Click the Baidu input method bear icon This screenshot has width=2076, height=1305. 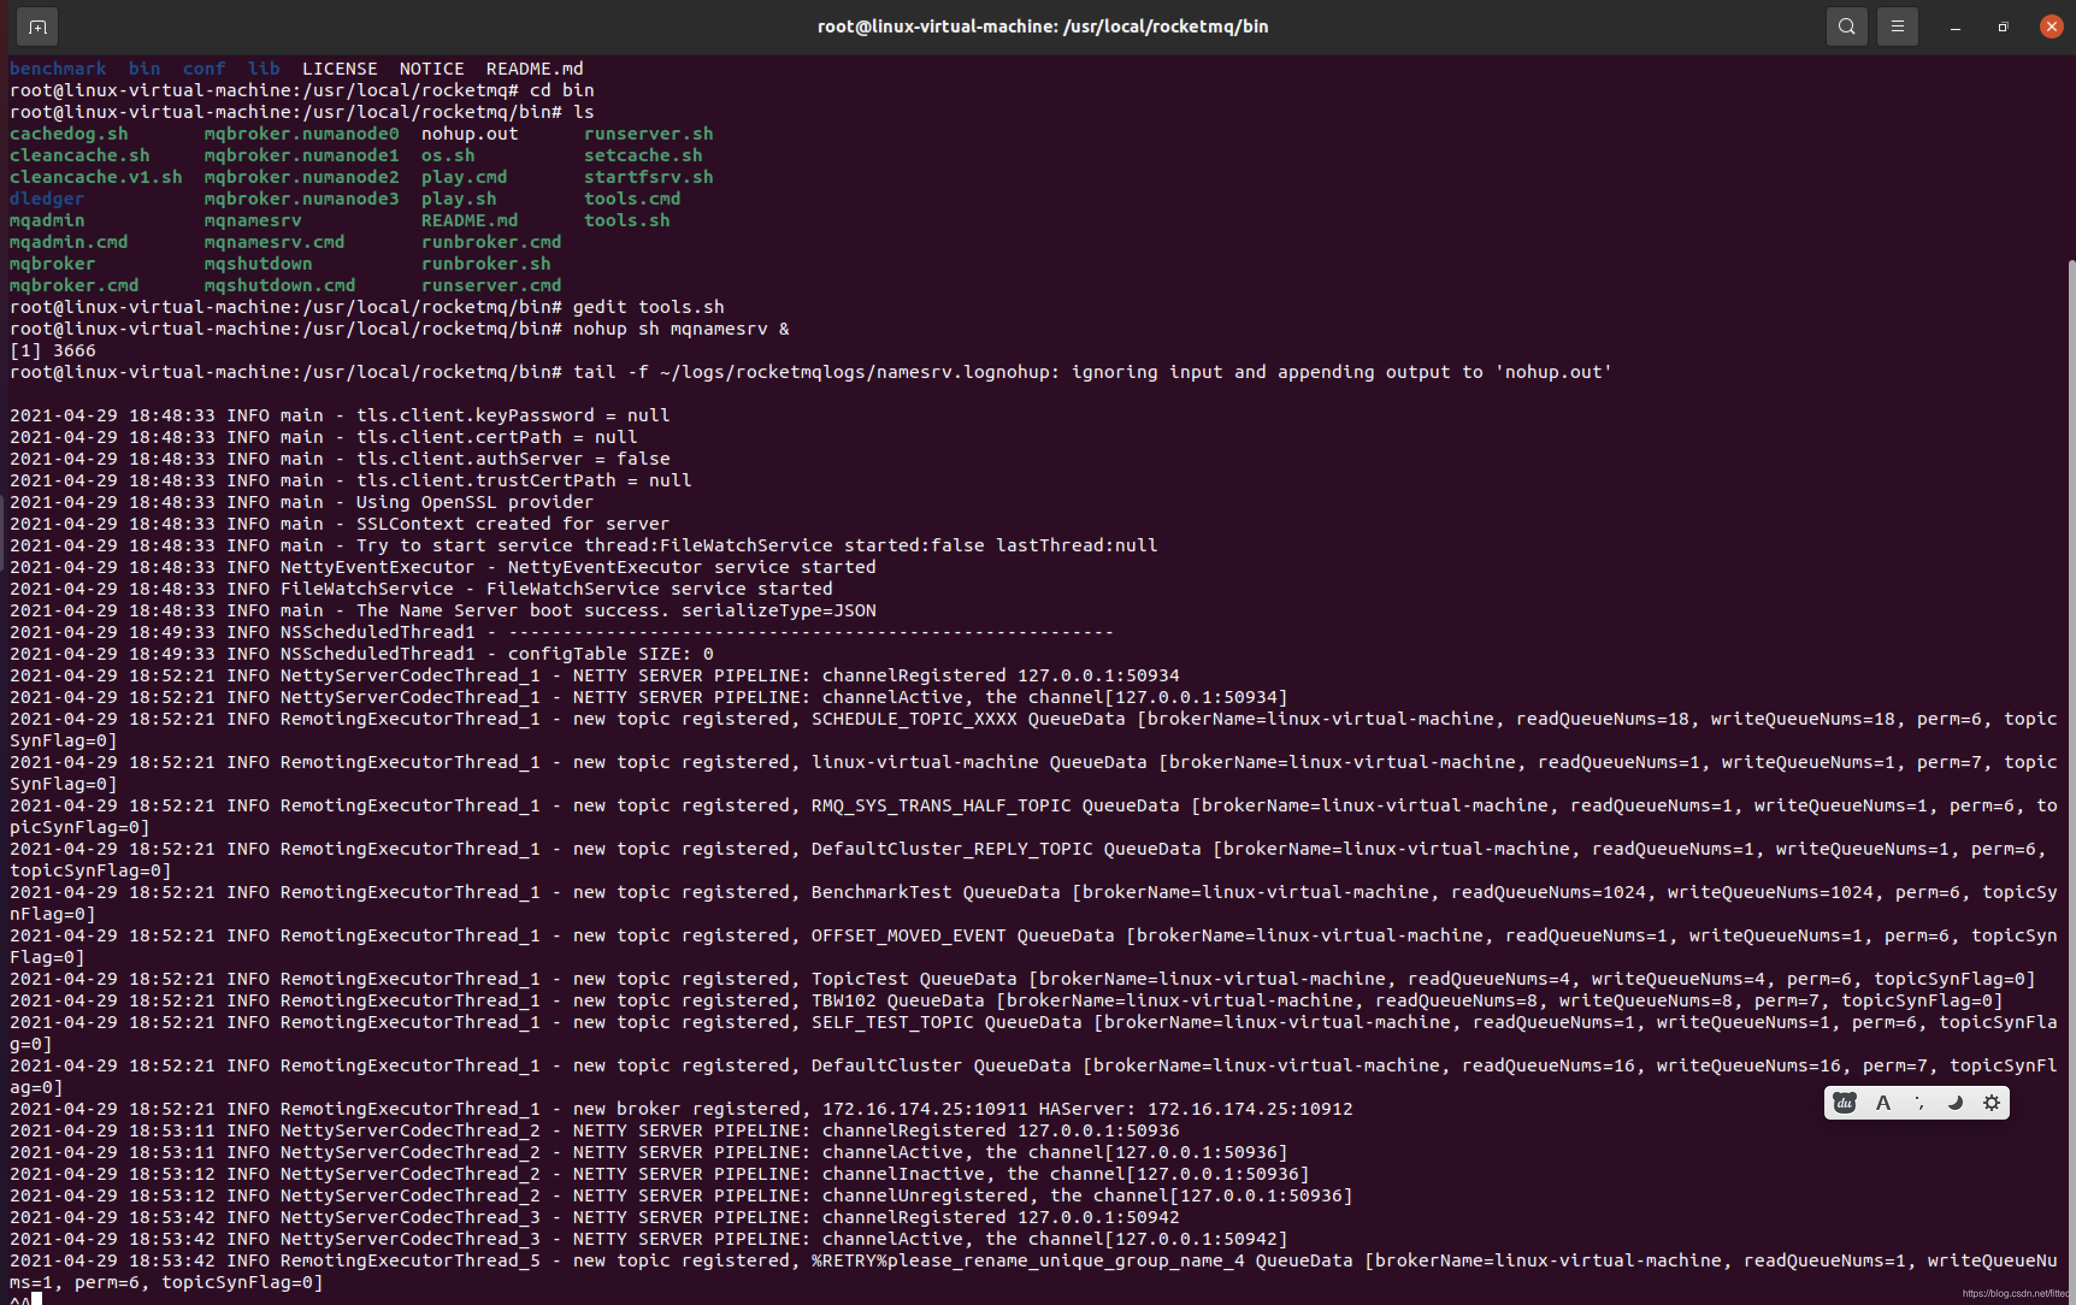[x=1844, y=1102]
